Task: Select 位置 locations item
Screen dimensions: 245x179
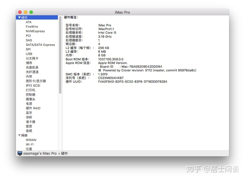Action: tap(29, 149)
